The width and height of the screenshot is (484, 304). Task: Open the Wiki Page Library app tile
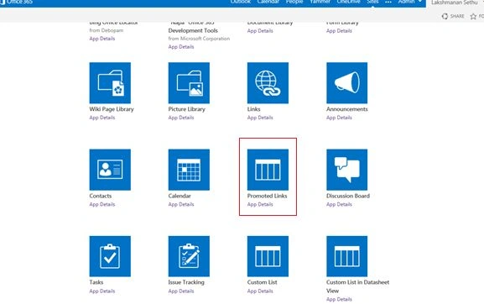(110, 83)
